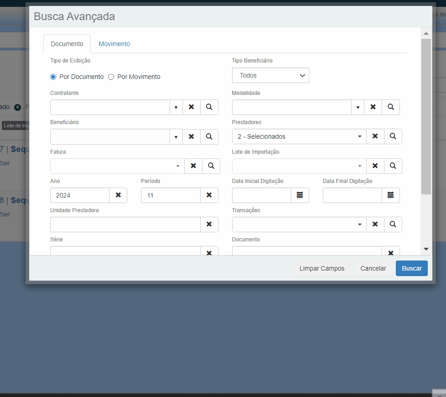
Task: Click the Limpar Campos button
Action: point(322,268)
